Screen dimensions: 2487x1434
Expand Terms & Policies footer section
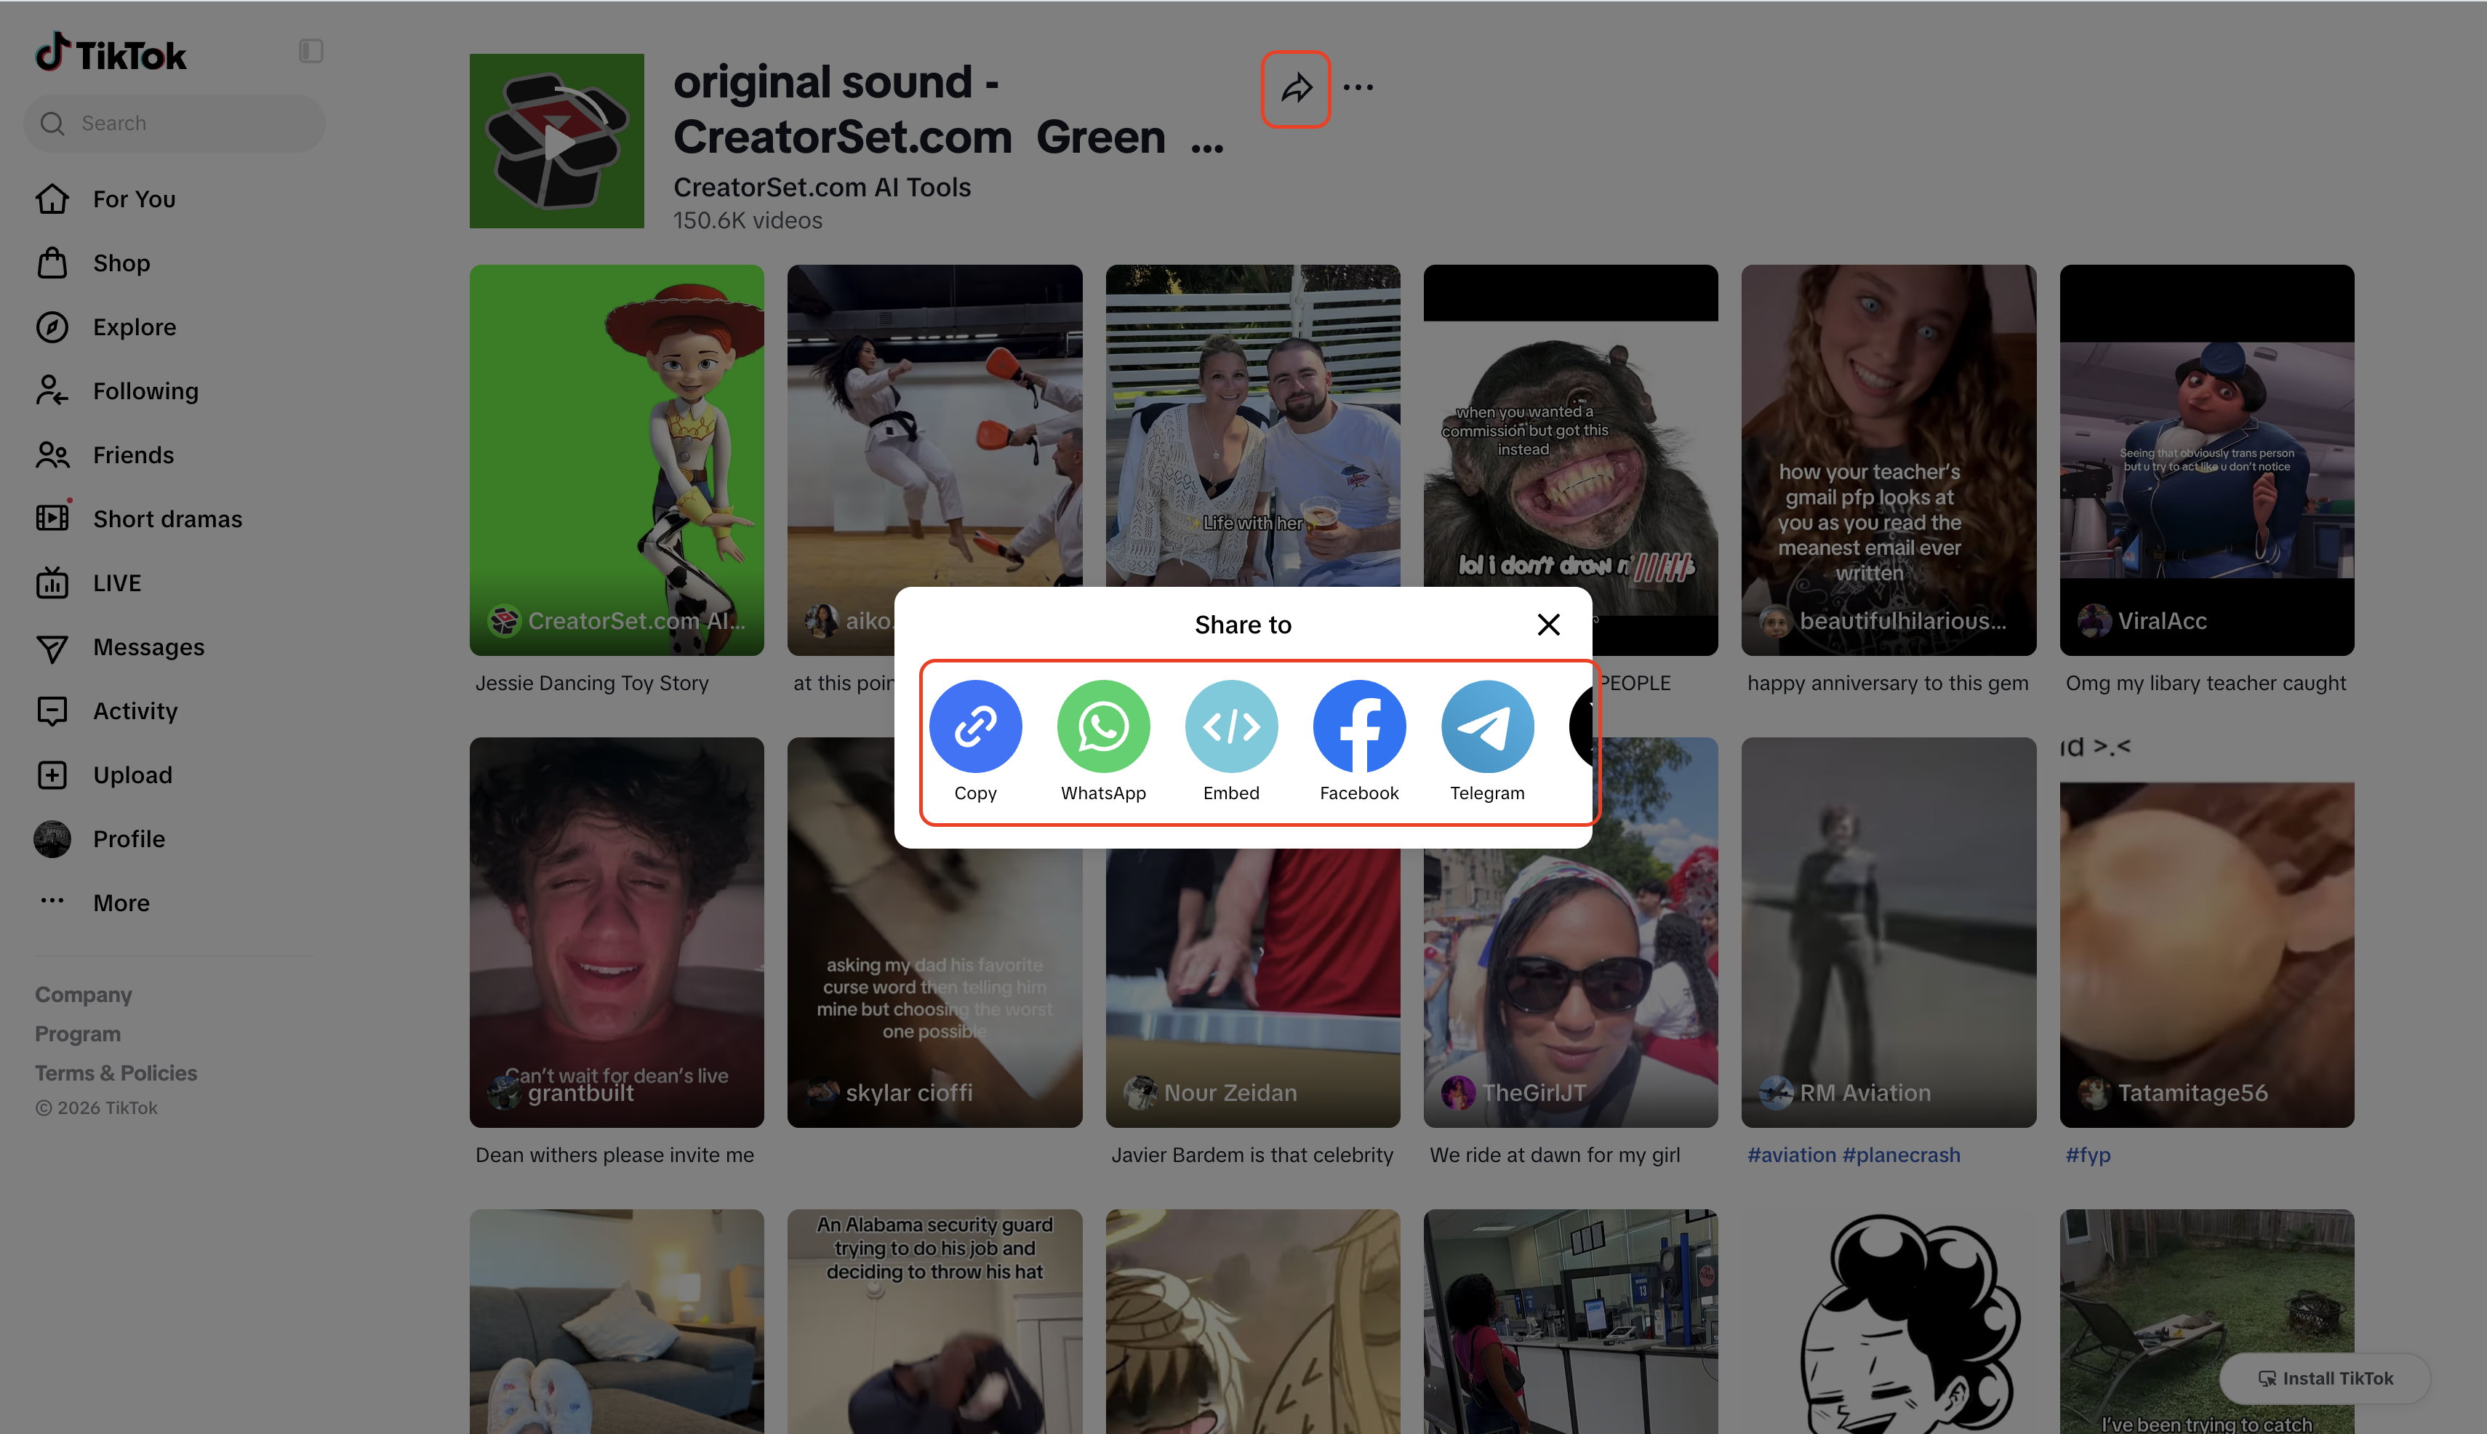tap(116, 1073)
